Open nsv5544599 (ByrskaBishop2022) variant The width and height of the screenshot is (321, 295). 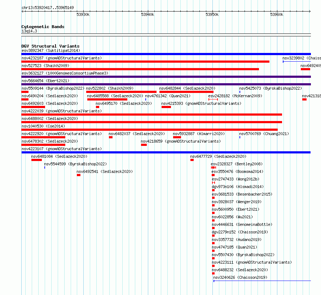coord(75,164)
